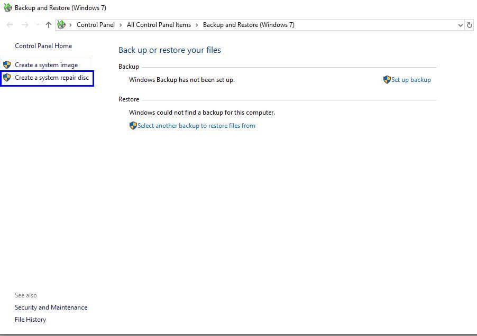Screen dimensions: 477x336
Task: Open the Create a system repair disc link
Action: click(52, 78)
